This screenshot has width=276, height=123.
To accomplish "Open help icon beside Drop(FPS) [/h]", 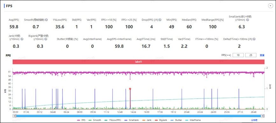I will (160, 20).
